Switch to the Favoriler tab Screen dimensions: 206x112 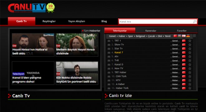182,31
